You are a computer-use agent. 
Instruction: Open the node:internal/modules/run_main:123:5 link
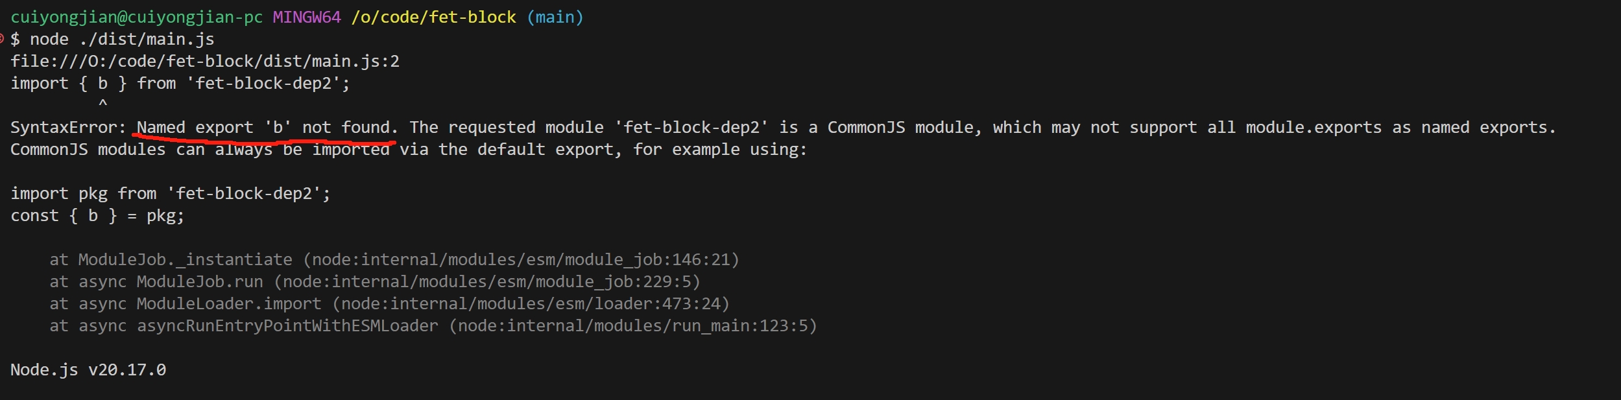coord(633,326)
